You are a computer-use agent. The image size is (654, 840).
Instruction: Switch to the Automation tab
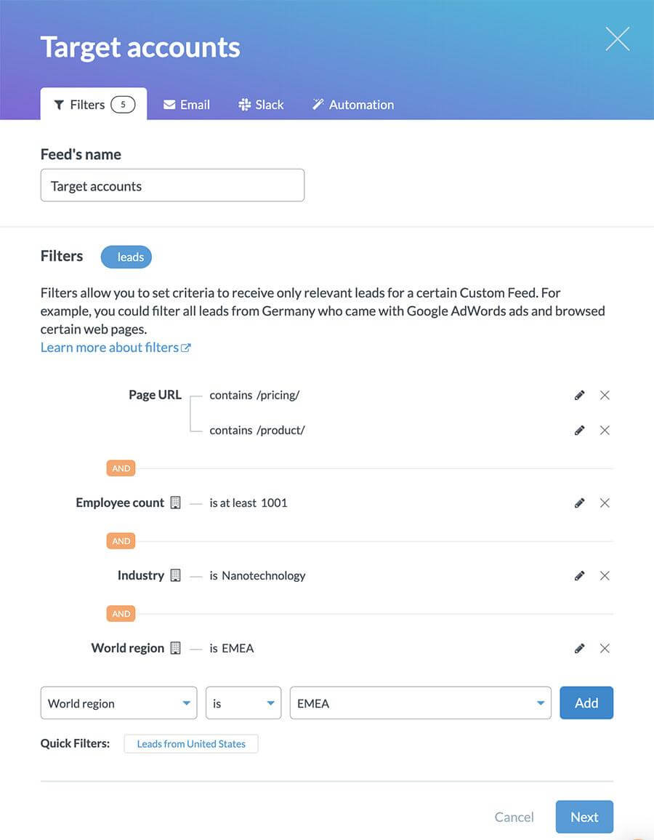(x=352, y=104)
